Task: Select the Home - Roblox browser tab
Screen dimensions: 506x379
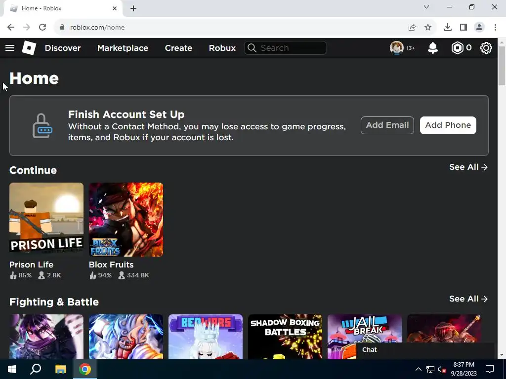Action: pyautogui.click(x=63, y=8)
